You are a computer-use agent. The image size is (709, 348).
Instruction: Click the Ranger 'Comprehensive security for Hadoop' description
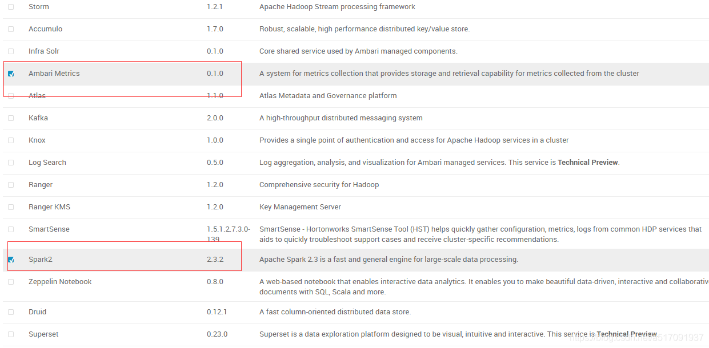point(319,185)
